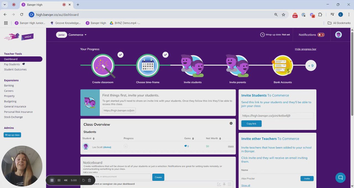Open the Stock Exchange expansion

[13, 117]
